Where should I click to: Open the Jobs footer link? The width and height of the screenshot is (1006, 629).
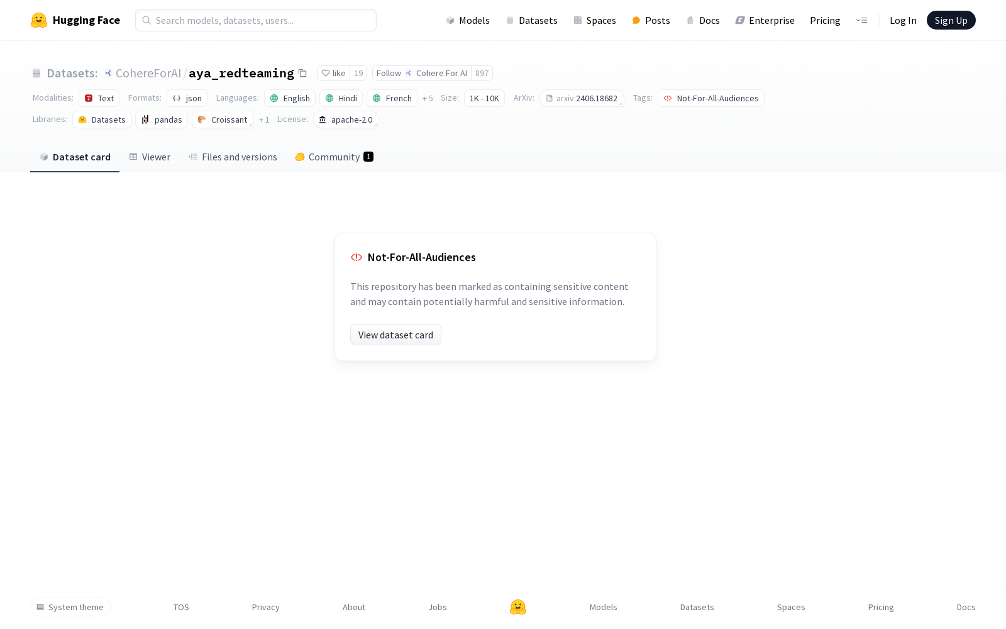coord(438,607)
